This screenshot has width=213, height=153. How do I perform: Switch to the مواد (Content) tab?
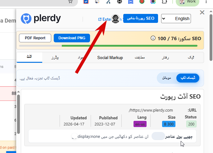point(80,57)
